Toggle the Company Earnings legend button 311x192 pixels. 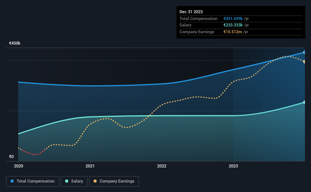pos(114,181)
